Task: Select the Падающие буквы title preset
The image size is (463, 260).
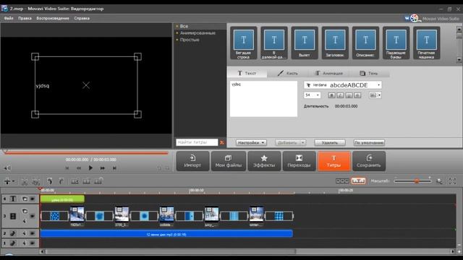Action: pos(396,43)
